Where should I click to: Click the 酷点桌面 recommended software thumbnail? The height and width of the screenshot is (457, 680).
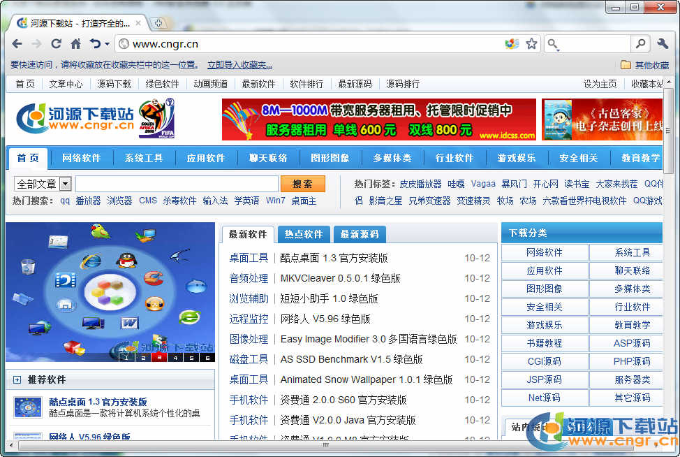(x=27, y=407)
